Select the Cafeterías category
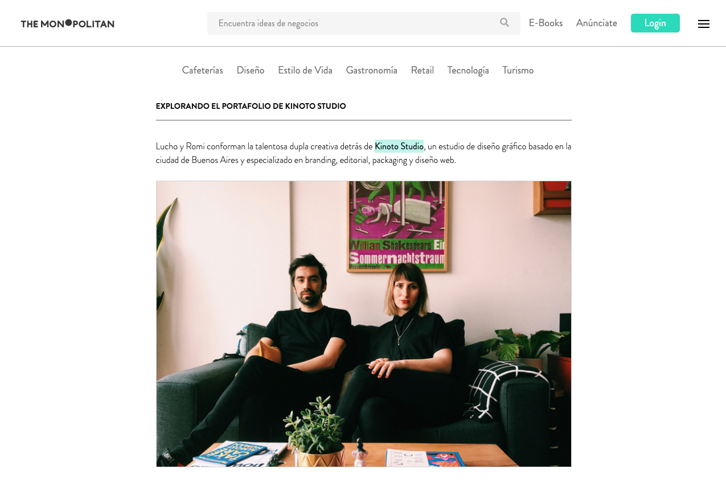Image resolution: width=726 pixels, height=498 pixels. [x=203, y=70]
